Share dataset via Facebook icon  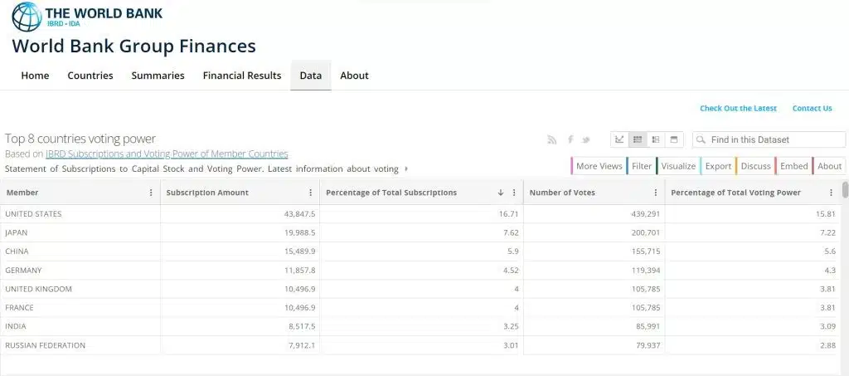(570, 139)
